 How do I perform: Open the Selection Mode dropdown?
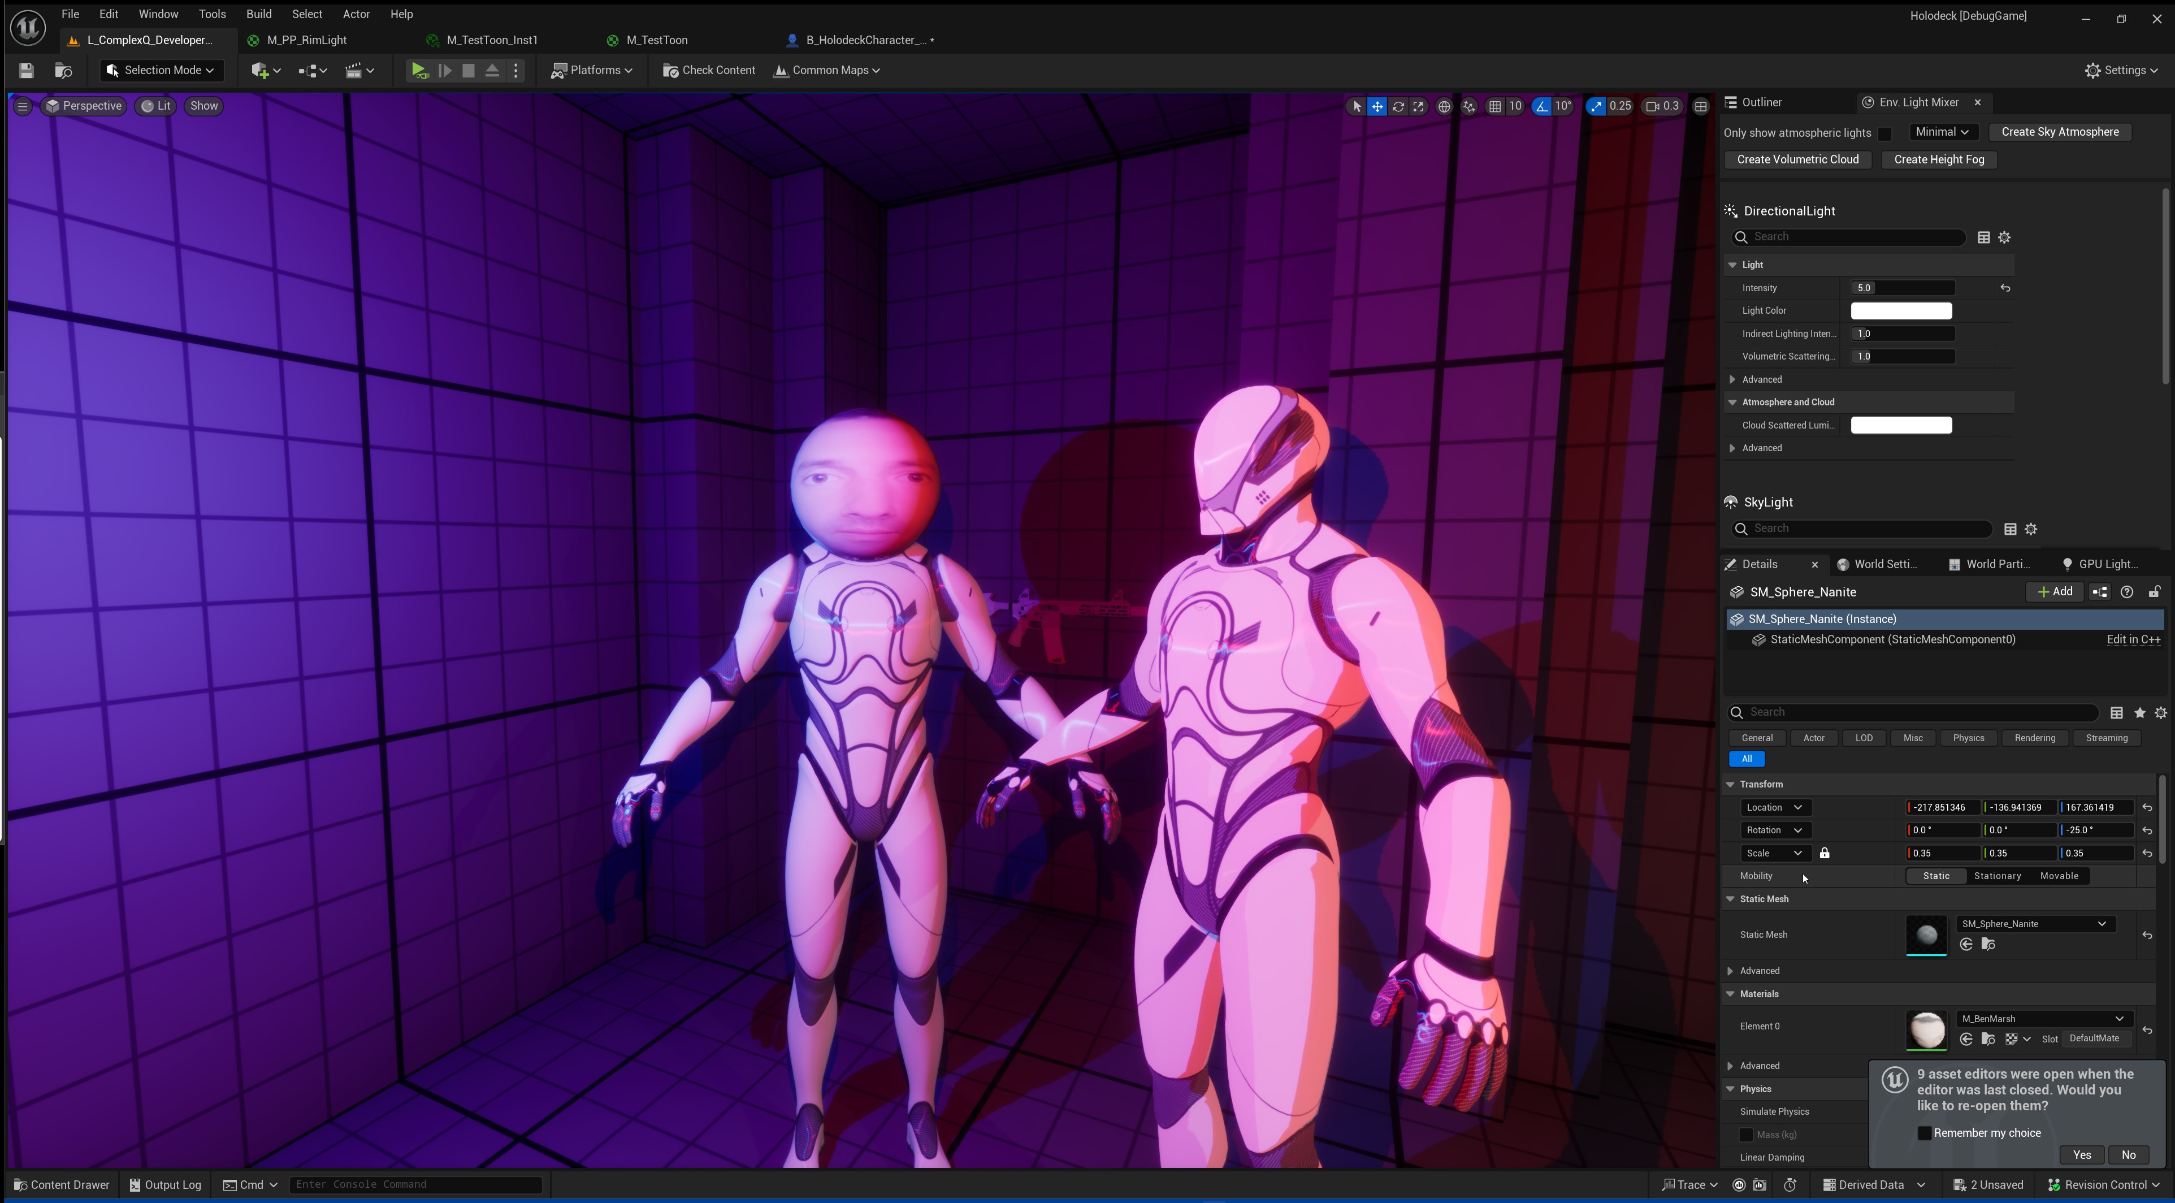click(161, 71)
